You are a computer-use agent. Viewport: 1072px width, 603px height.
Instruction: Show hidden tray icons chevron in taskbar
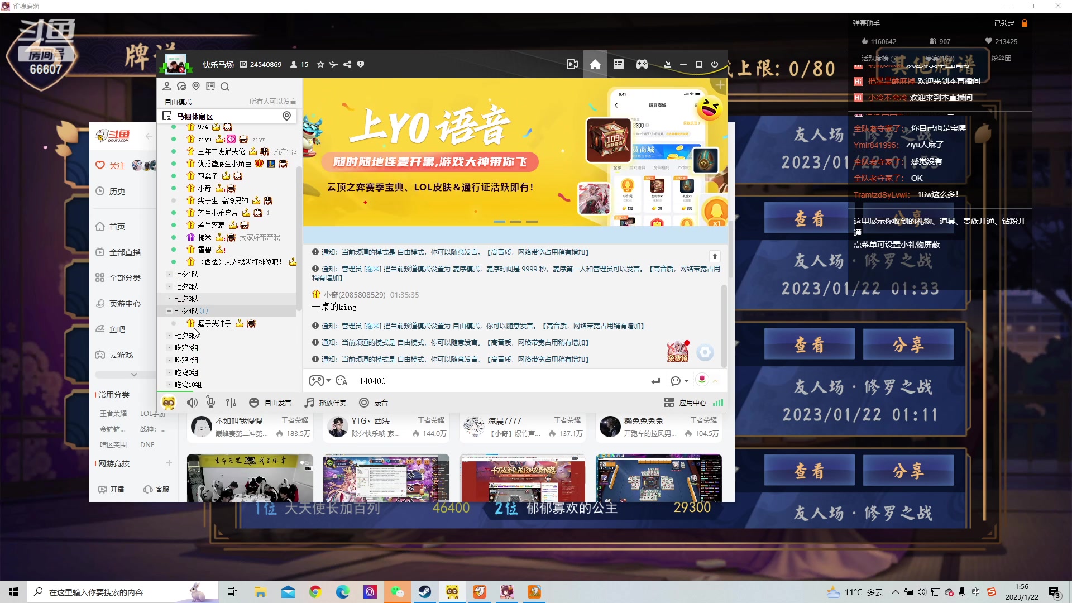coord(896,592)
